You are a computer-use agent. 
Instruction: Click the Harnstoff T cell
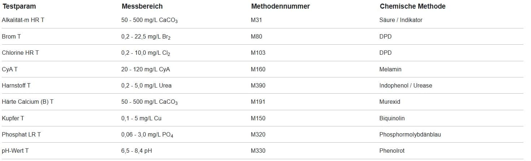tap(16, 86)
